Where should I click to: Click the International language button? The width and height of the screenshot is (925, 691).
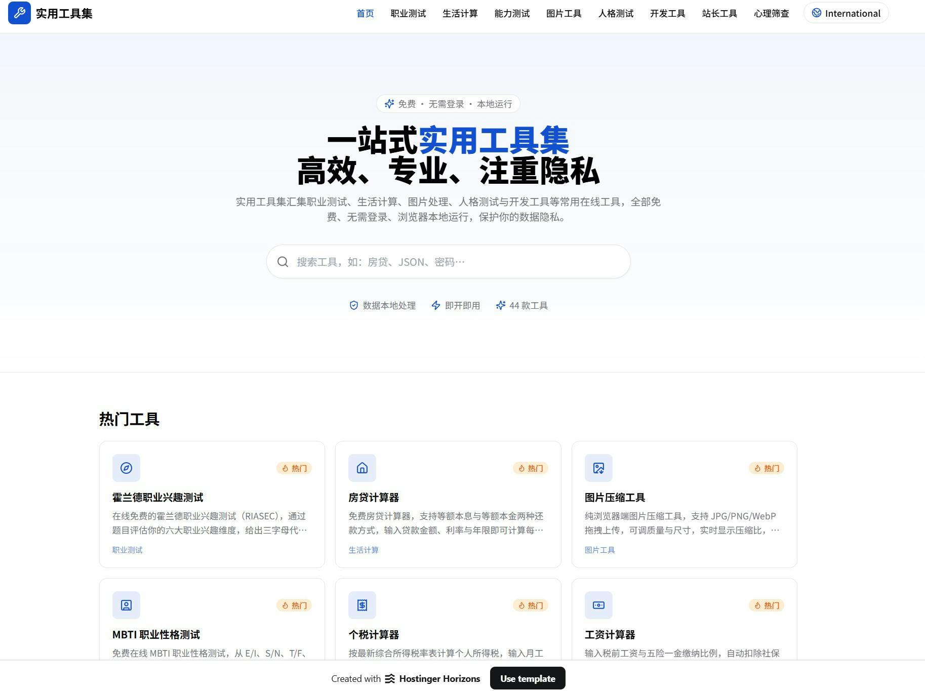tap(846, 13)
